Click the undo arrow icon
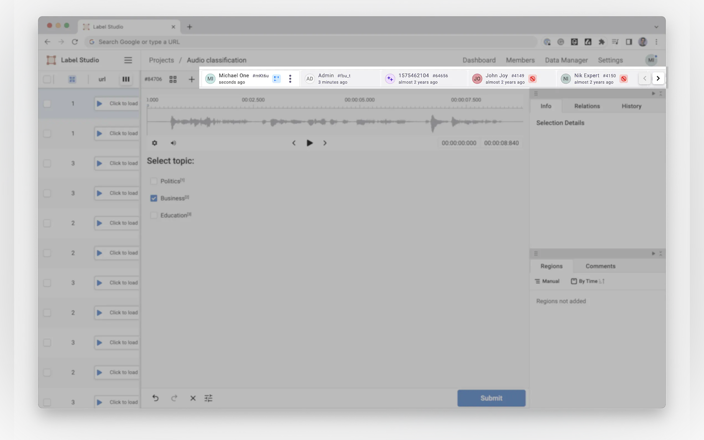704x440 pixels. pos(155,398)
